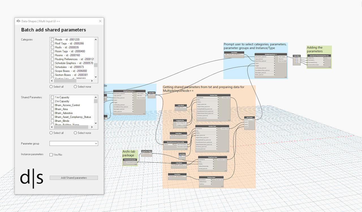Check the Bham_Area parameter checkbox

click(x=52, y=109)
